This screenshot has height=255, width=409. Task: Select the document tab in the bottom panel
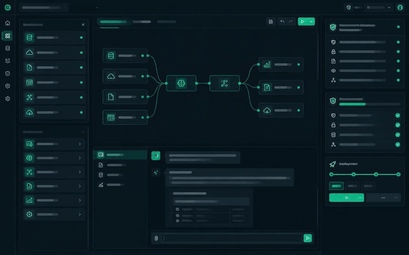click(x=120, y=165)
